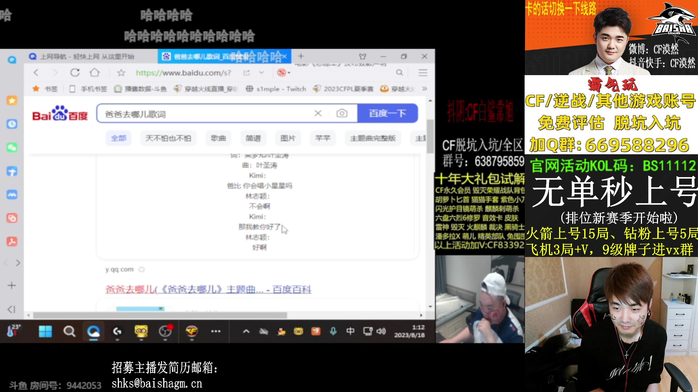Open image search via the camera icon
This screenshot has width=698, height=392.
342,113
